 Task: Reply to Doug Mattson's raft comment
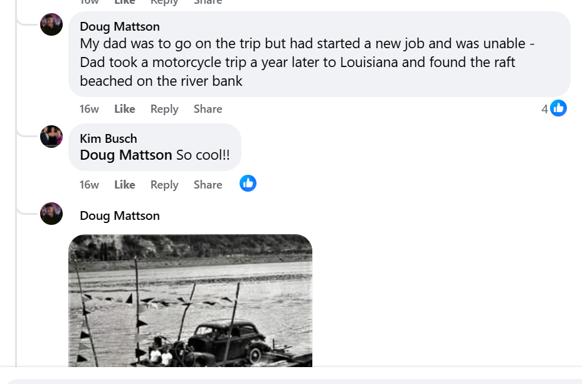tap(164, 109)
